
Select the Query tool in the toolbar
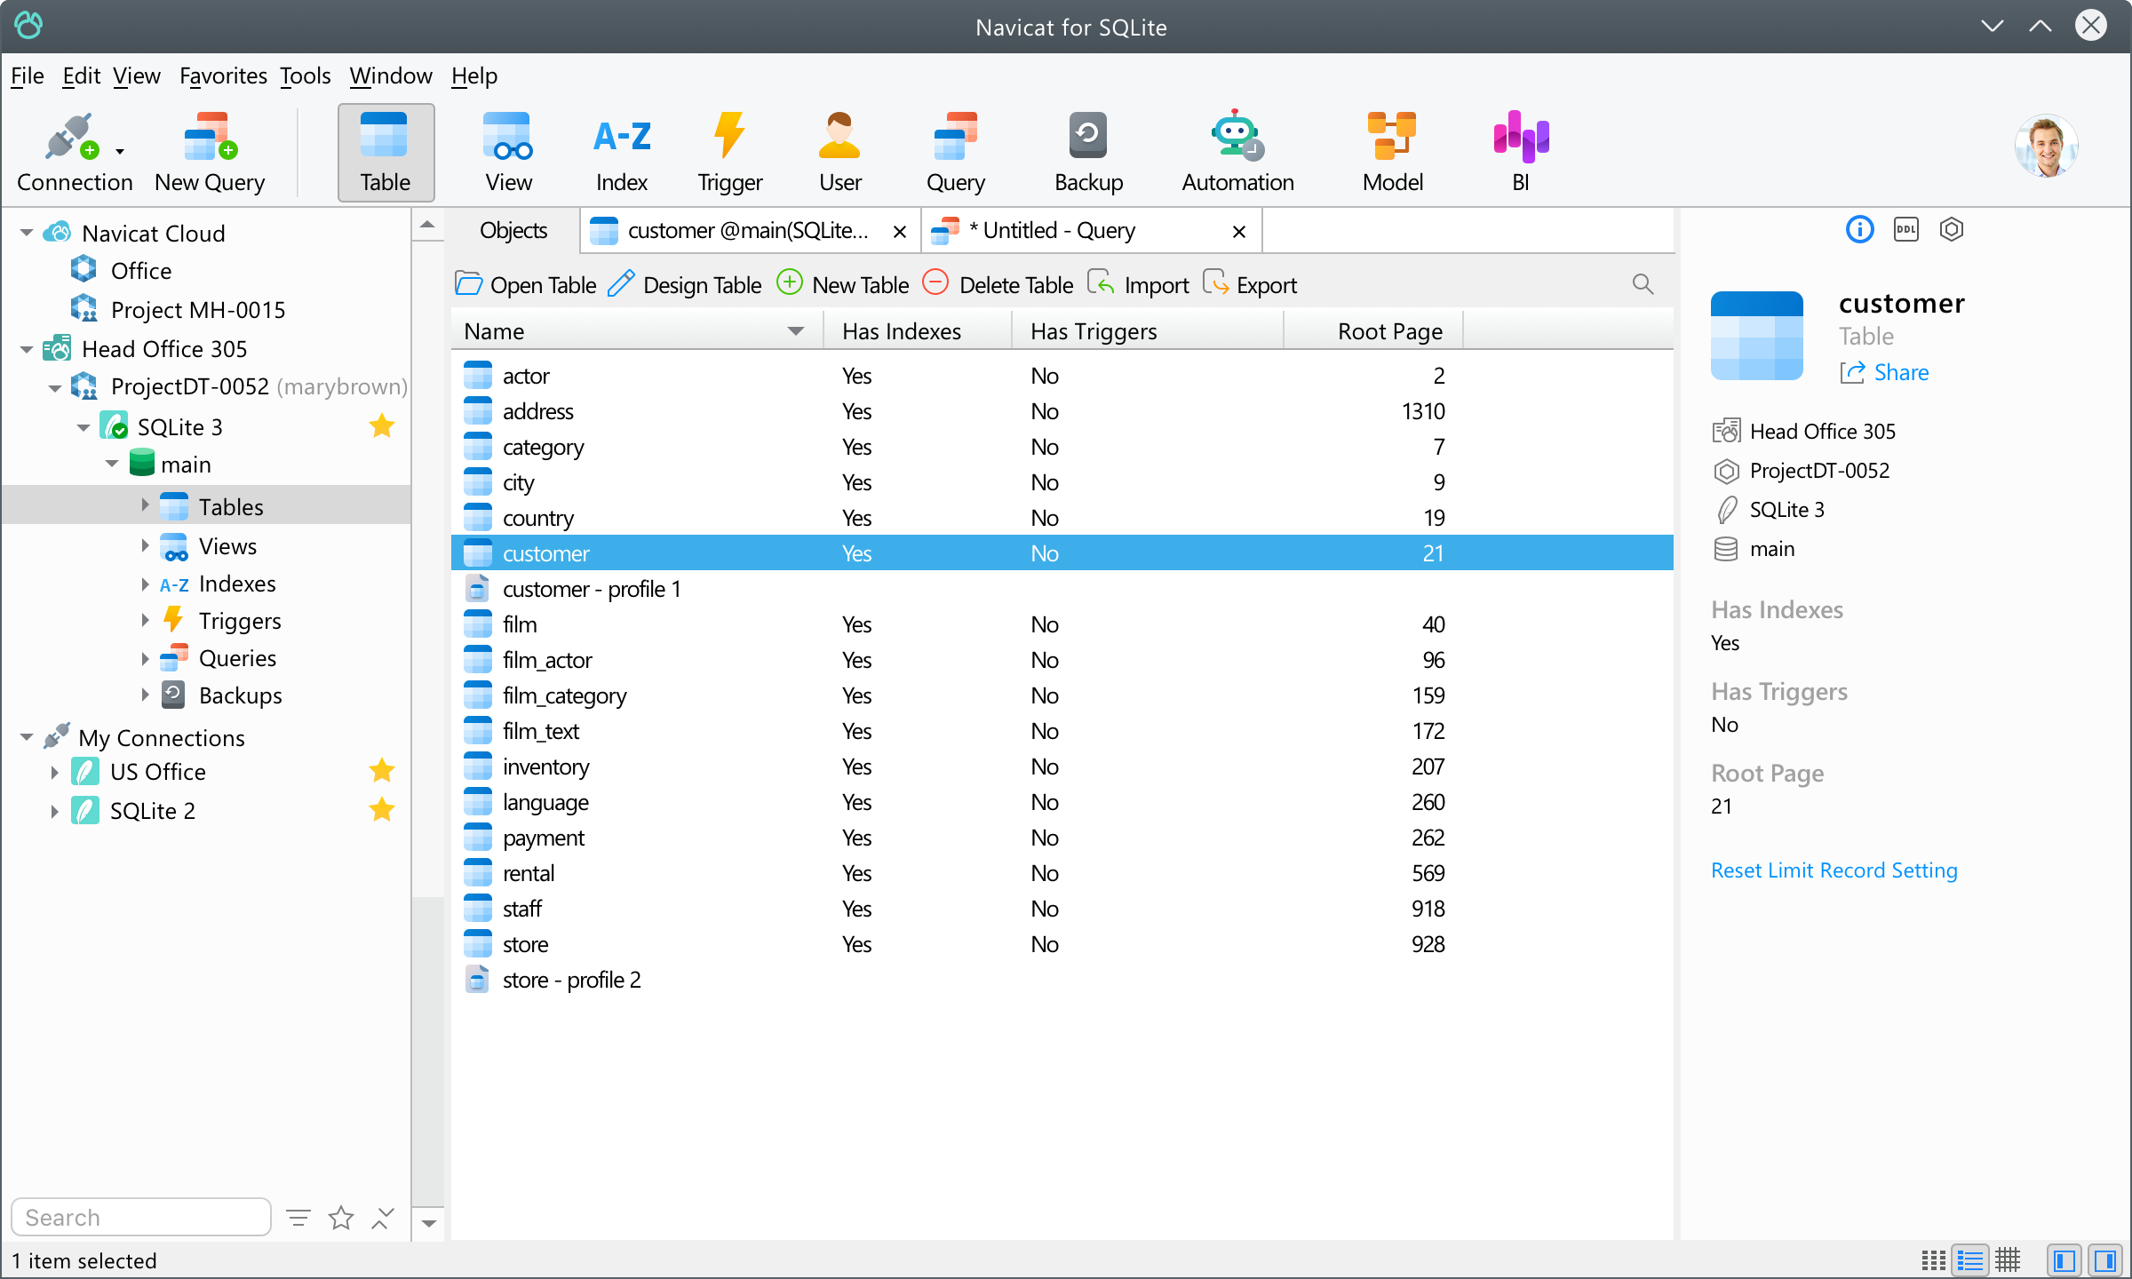point(954,151)
